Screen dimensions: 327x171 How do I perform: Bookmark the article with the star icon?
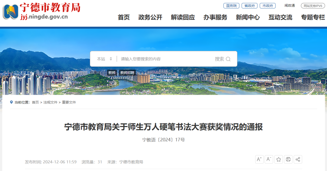[279, 159]
